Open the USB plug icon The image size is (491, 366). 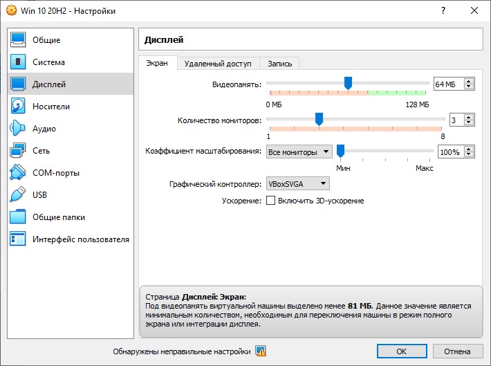(x=19, y=195)
